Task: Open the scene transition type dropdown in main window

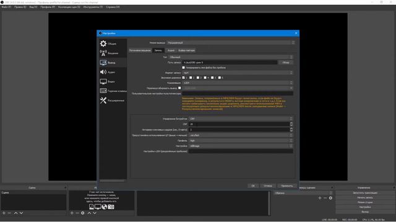Action: pos(303,193)
